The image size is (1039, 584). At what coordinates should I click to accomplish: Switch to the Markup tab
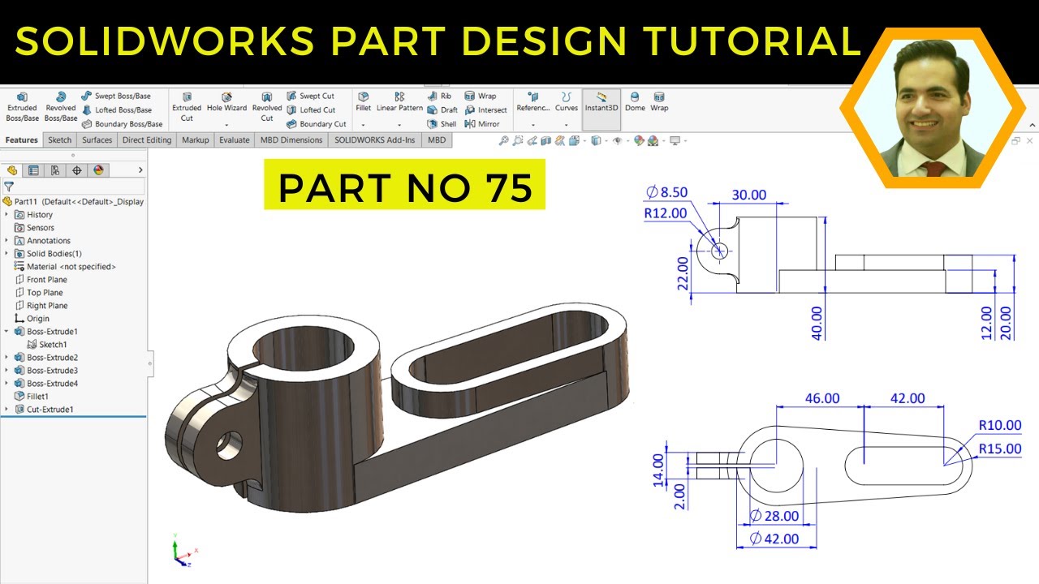click(195, 140)
